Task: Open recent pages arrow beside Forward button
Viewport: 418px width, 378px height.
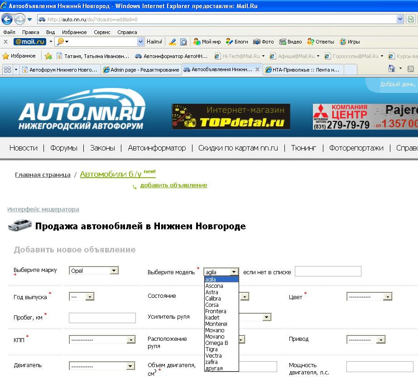Action: (29, 19)
